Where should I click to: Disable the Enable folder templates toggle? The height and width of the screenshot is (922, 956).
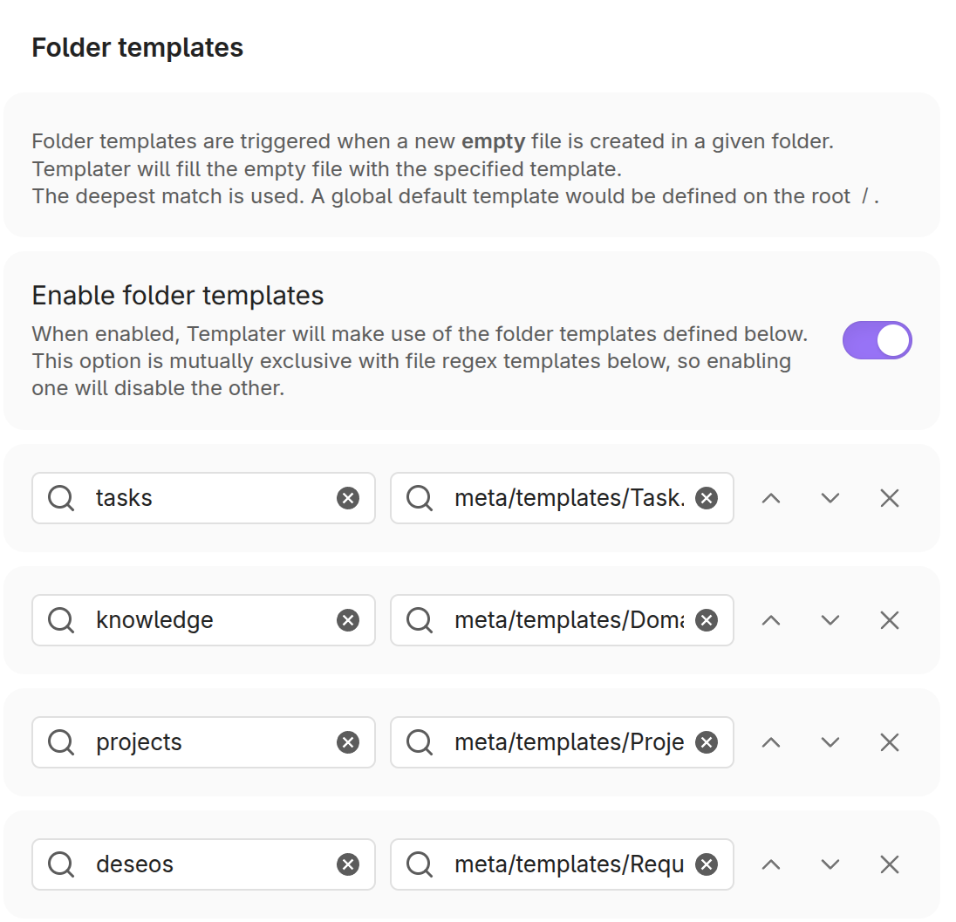[877, 340]
